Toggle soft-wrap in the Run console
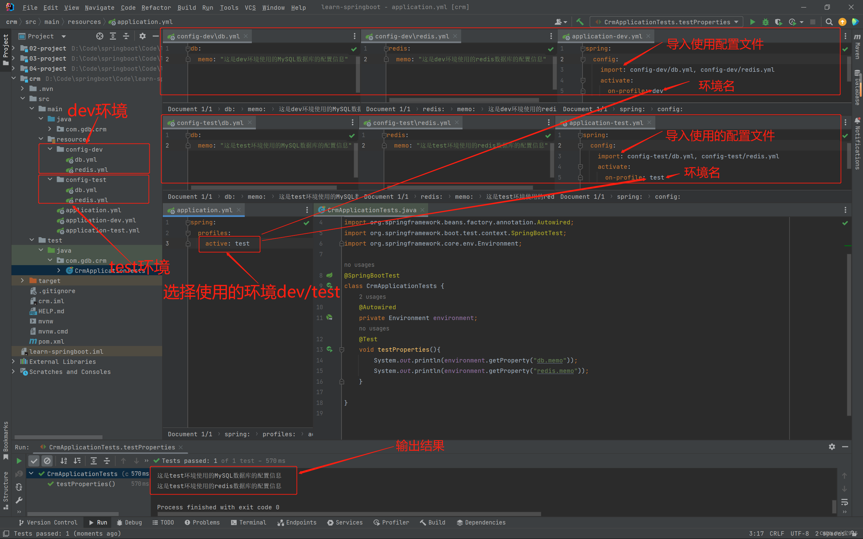863x539 pixels. click(844, 502)
